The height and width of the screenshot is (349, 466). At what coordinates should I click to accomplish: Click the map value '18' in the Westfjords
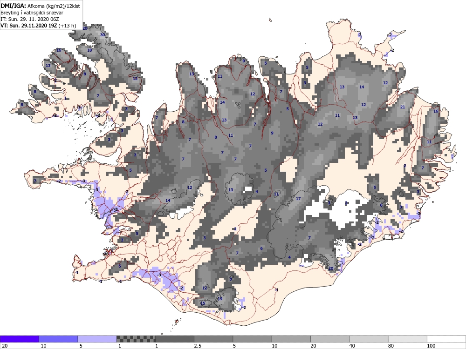click(89, 50)
